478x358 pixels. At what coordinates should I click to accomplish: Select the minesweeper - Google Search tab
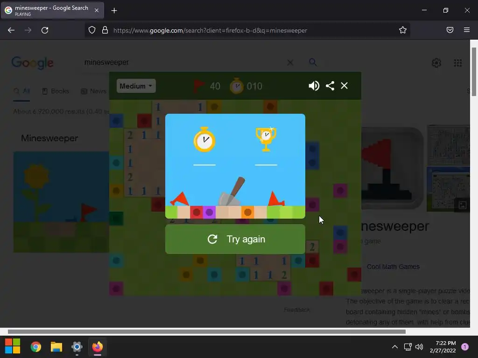pos(52,10)
